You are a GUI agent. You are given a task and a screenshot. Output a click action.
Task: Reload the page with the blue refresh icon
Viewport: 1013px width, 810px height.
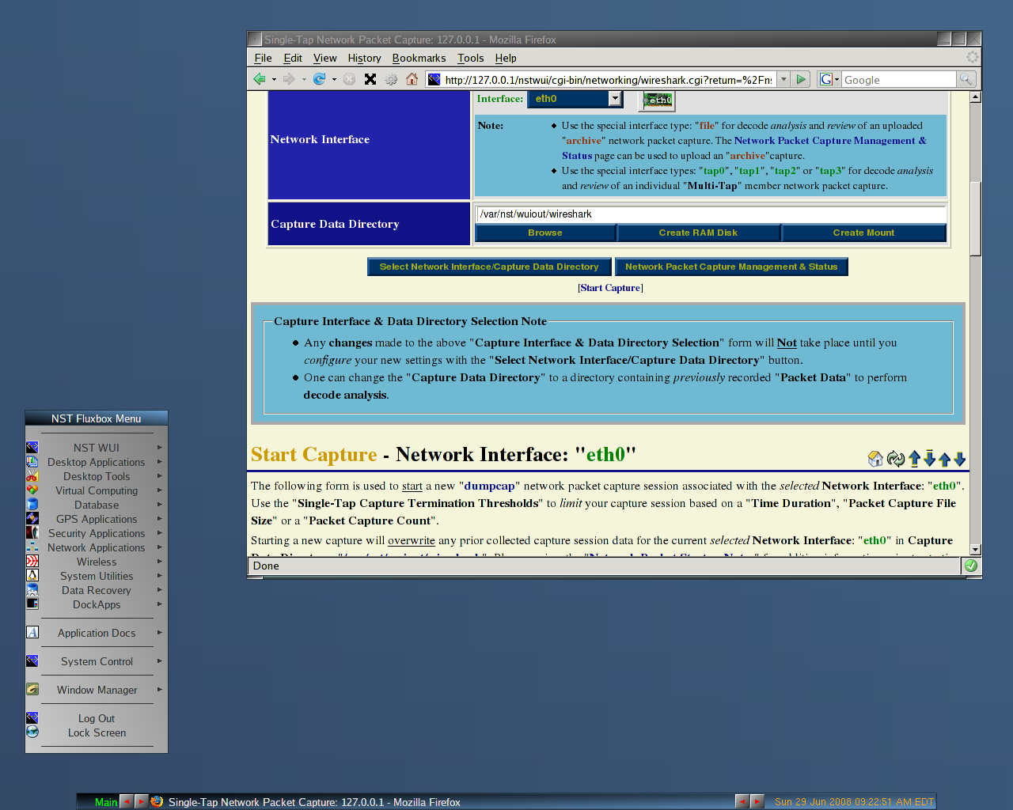click(319, 79)
